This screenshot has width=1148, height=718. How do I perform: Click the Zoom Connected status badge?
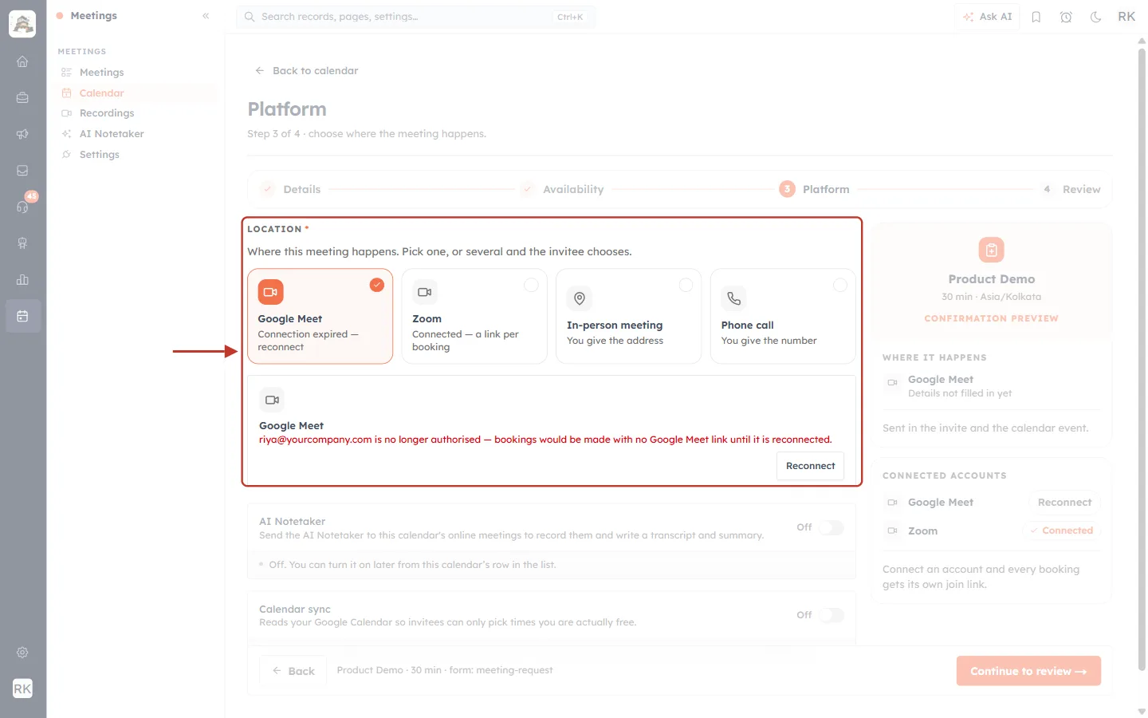1061,531
